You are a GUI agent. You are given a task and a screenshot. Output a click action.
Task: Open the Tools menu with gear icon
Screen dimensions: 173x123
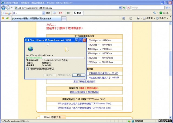[162, 18]
